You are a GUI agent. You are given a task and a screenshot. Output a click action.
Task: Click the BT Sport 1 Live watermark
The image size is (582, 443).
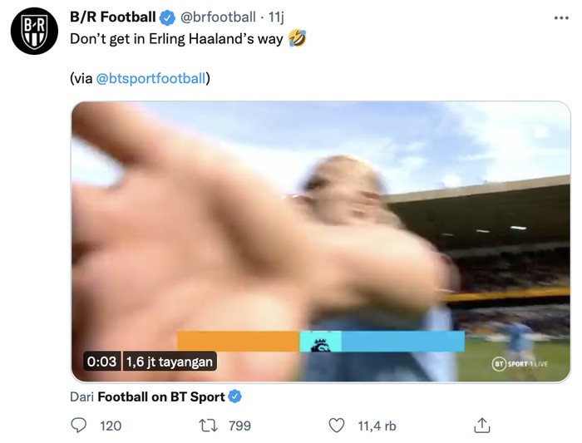(x=522, y=364)
